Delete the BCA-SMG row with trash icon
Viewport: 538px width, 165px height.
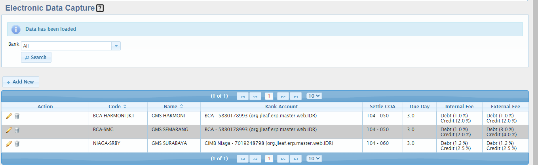[x=17, y=130]
